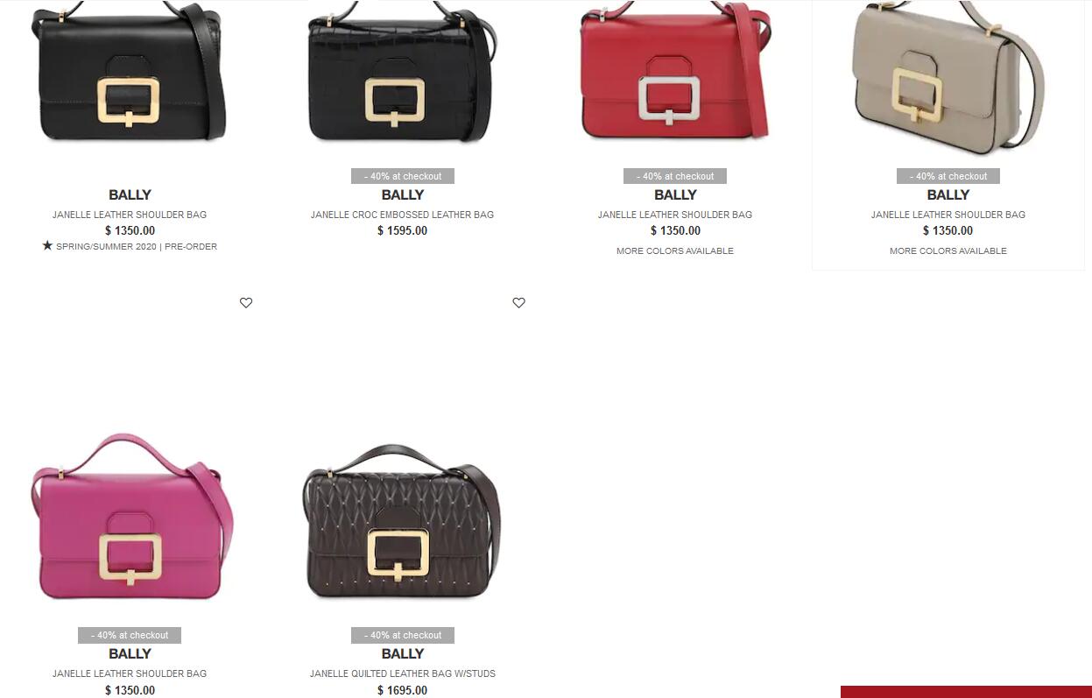
Task: Click the -40% at checkout badge on pink bag
Action: (x=130, y=635)
